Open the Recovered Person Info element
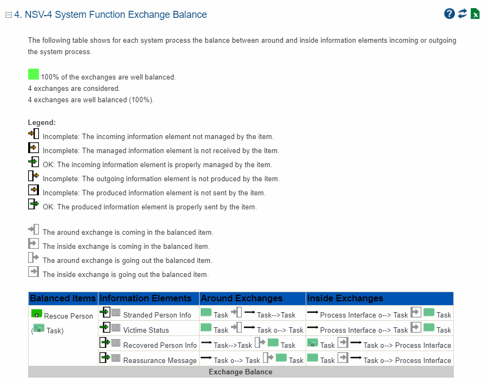Viewport: 489px width, 383px height. point(160,345)
